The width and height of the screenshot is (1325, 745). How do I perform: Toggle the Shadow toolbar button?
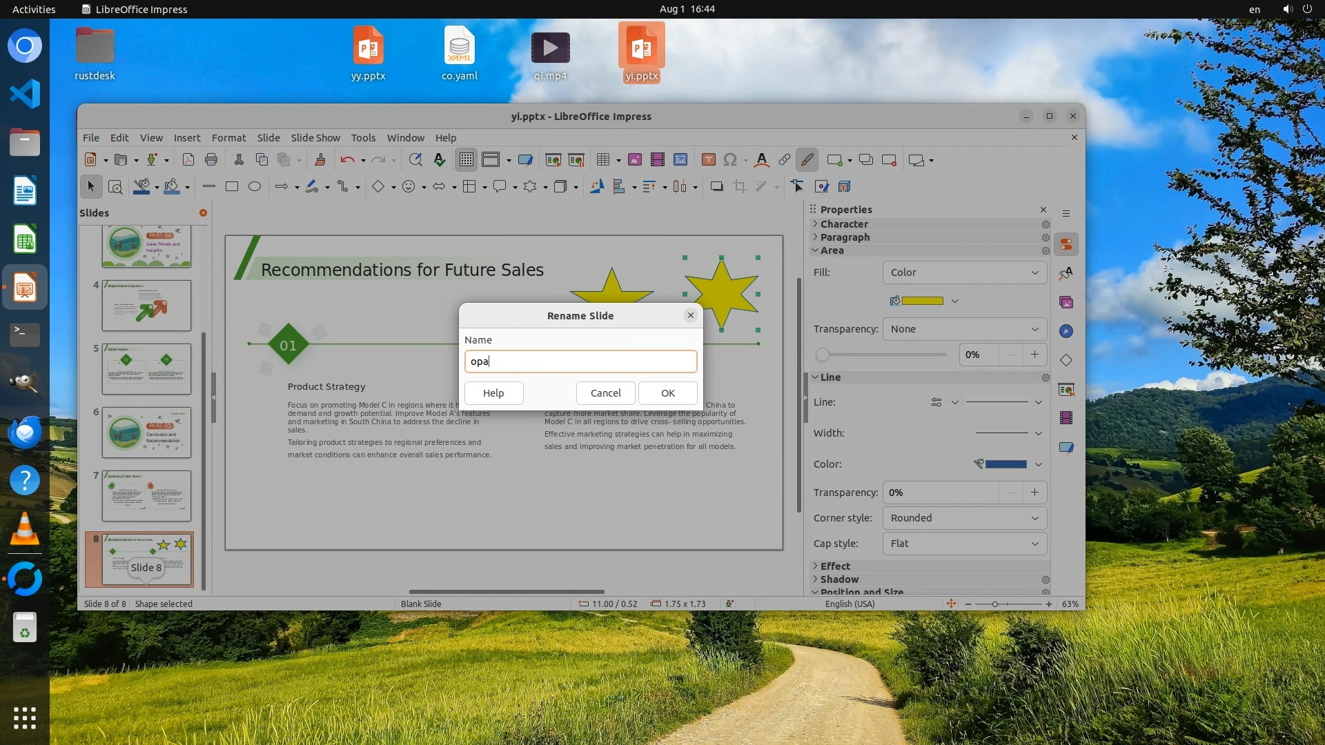click(x=717, y=186)
